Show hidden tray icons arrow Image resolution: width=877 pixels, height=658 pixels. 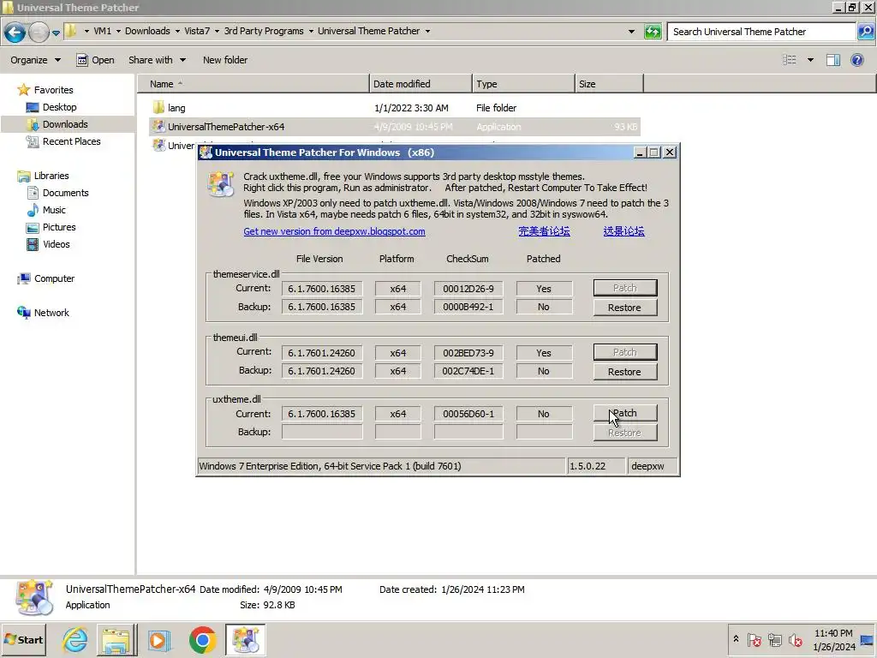[736, 639]
